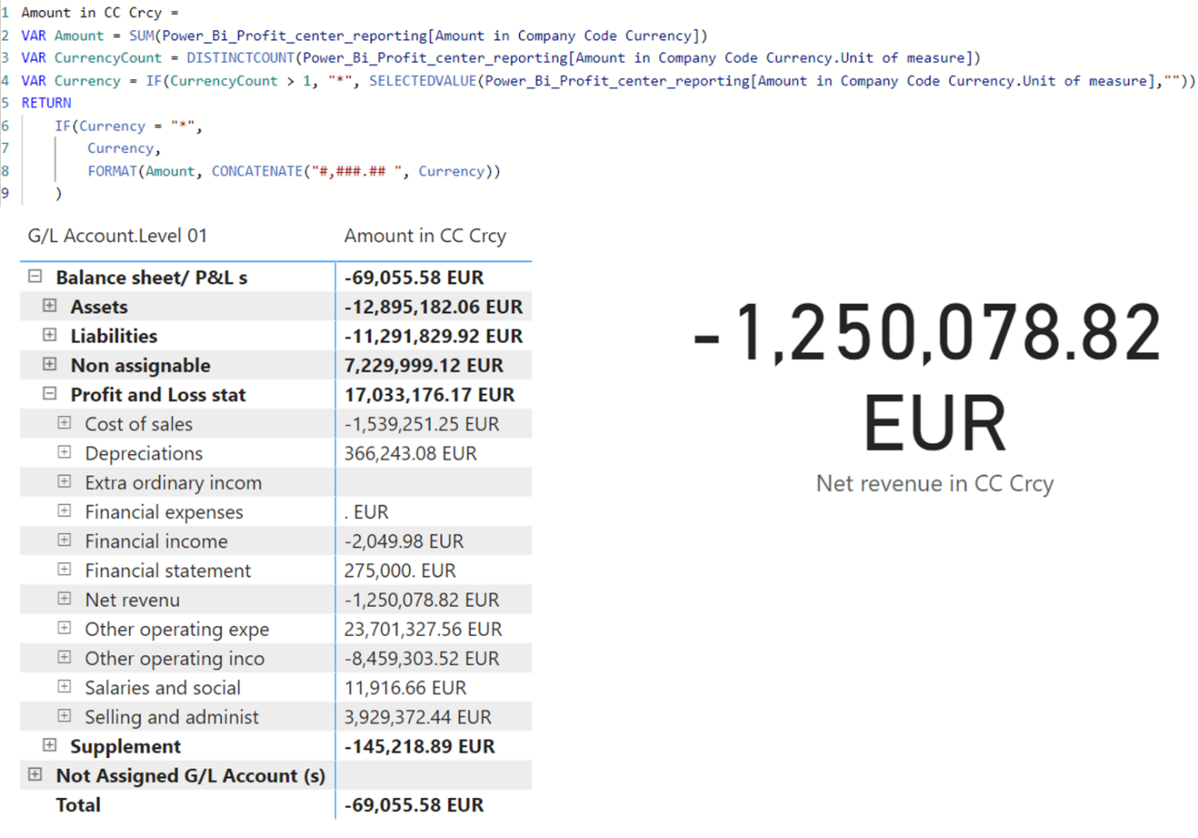Select the Cost of sales label
Viewport: 1198px width, 838px height.
139,424
